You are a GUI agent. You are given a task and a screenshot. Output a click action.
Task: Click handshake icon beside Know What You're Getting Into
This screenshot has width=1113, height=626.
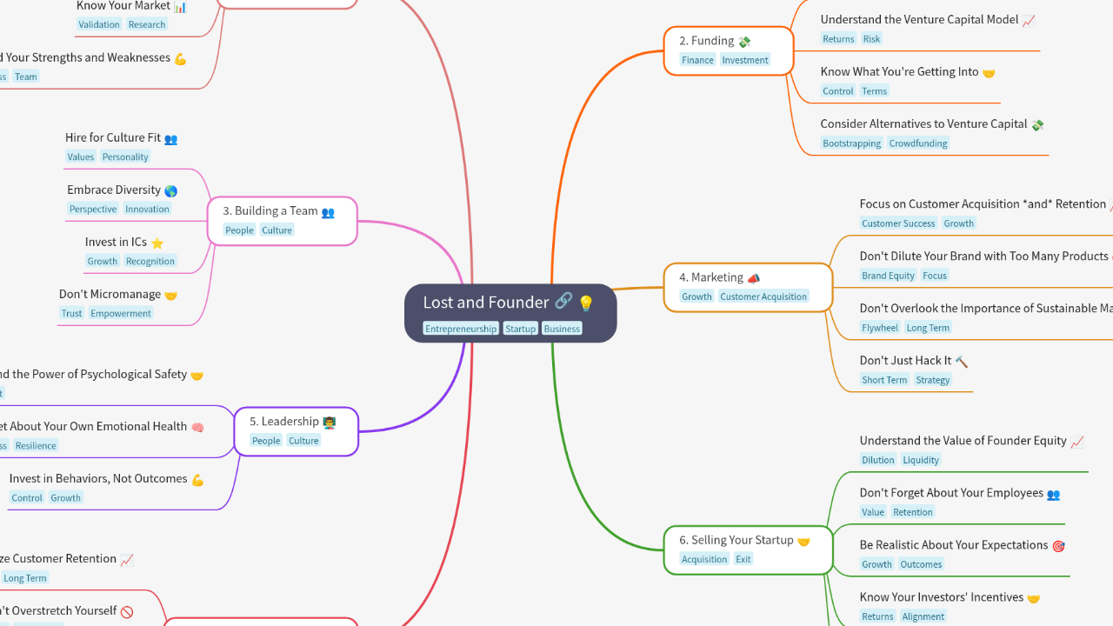point(989,72)
